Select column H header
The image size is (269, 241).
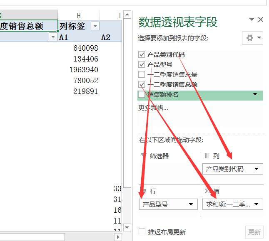[x=79, y=15]
